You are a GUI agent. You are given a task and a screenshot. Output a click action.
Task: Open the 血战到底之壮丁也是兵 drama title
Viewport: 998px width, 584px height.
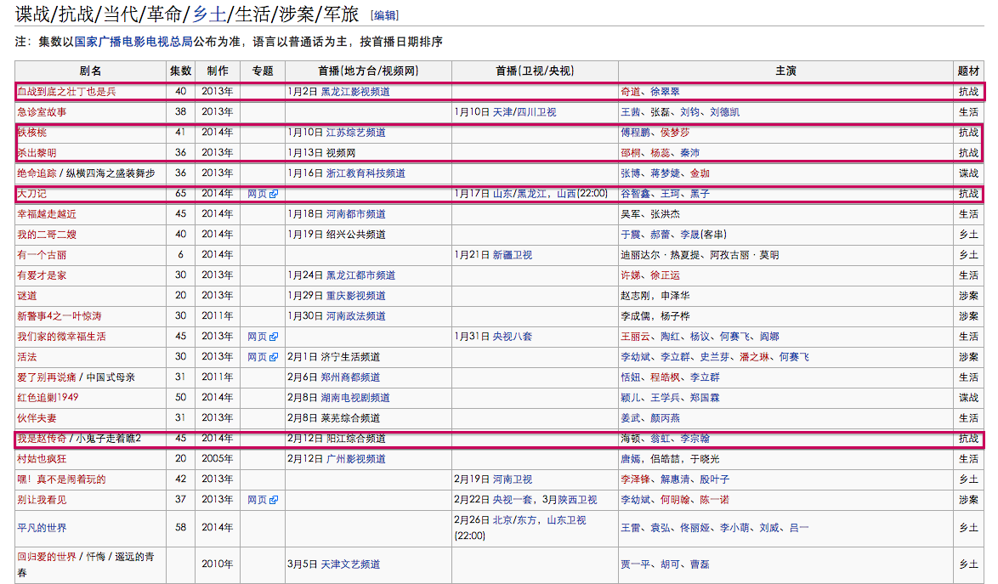(66, 92)
